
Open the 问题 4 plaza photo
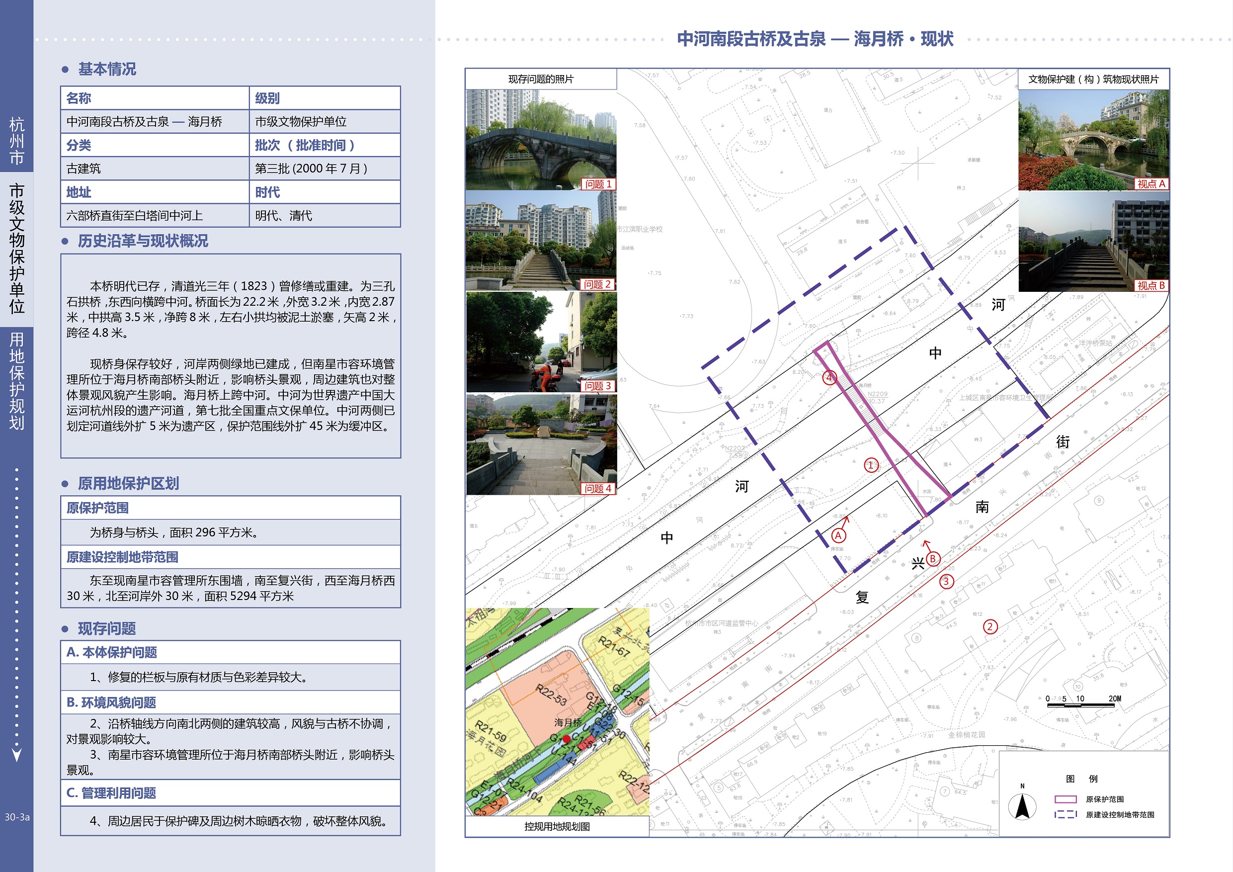point(541,444)
